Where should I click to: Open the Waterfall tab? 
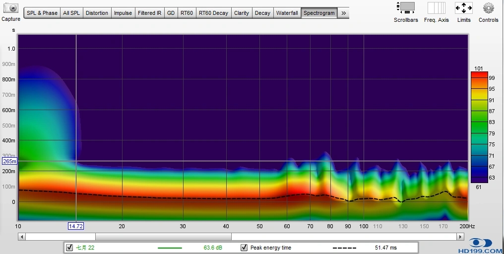(287, 13)
